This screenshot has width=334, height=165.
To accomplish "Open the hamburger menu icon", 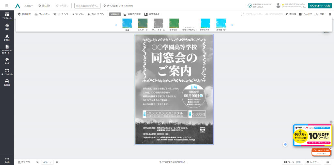I will pyautogui.click(x=7, y=6).
